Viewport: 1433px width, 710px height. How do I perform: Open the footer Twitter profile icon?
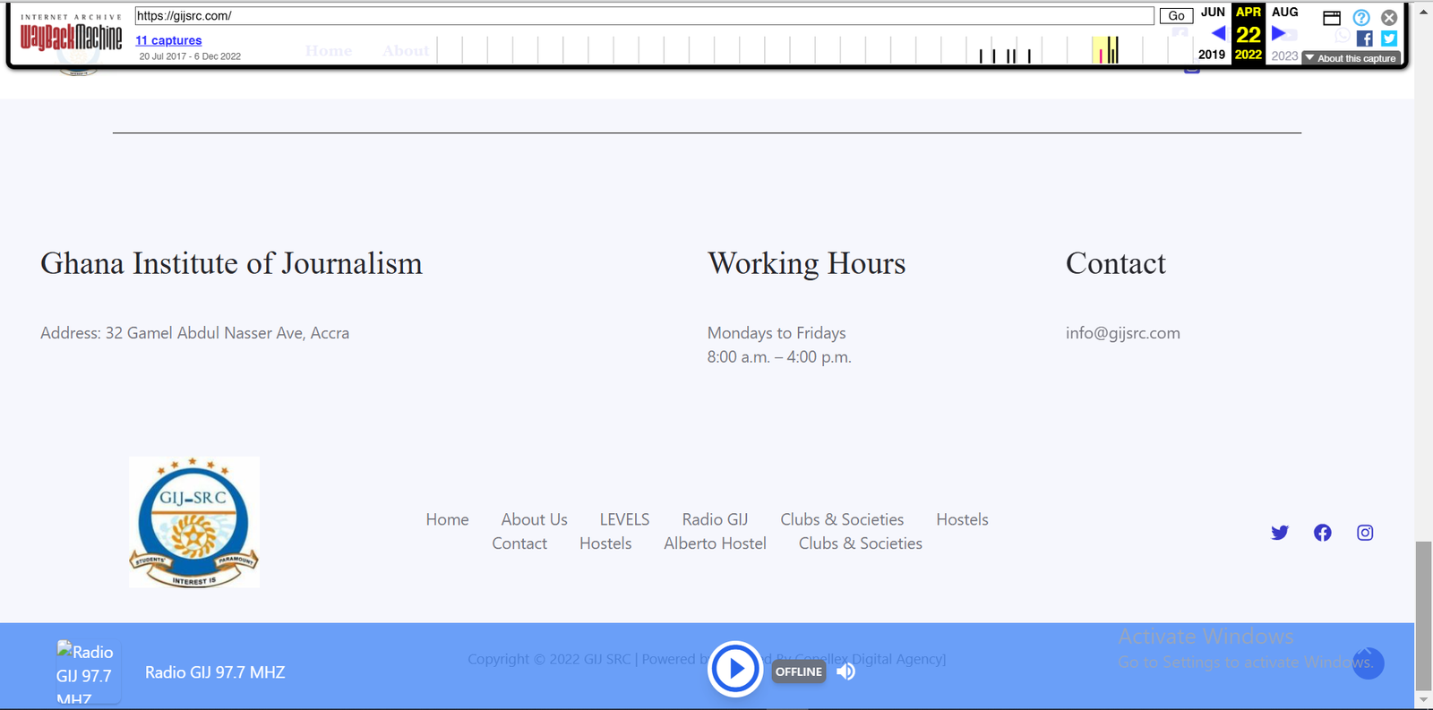pyautogui.click(x=1280, y=533)
